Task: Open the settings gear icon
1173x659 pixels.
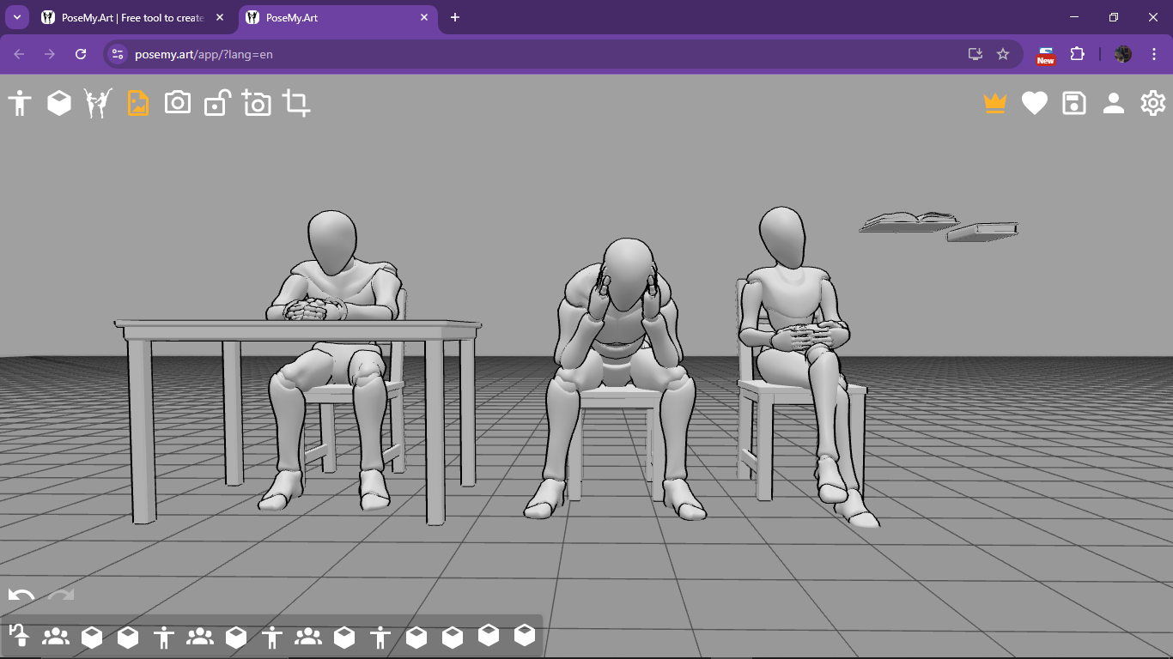Action: pyautogui.click(x=1153, y=104)
